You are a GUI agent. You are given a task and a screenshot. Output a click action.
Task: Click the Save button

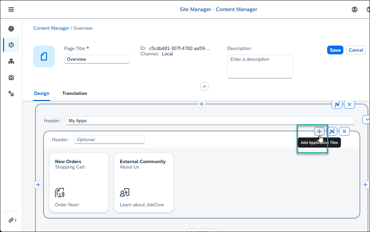point(335,50)
